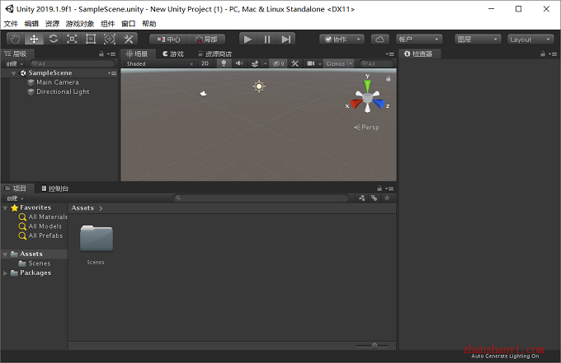Switch to the Game tab
Image resolution: width=561 pixels, height=363 pixels.
click(173, 54)
